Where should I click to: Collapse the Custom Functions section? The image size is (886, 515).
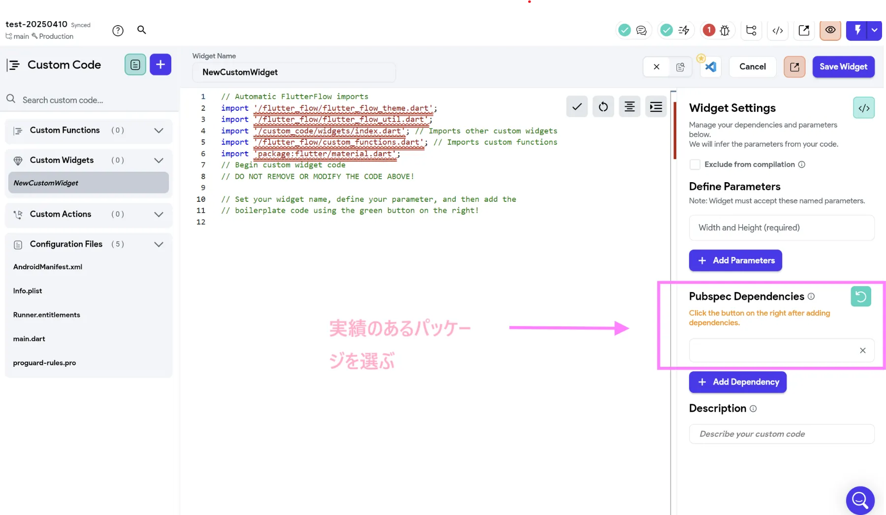pyautogui.click(x=158, y=130)
